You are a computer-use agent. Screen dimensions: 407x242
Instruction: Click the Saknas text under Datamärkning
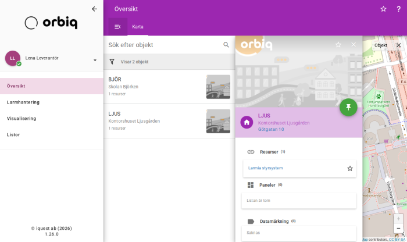tap(254, 233)
